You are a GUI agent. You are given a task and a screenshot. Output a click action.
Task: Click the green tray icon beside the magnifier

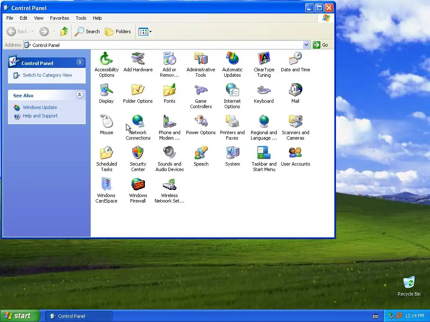click(x=391, y=316)
